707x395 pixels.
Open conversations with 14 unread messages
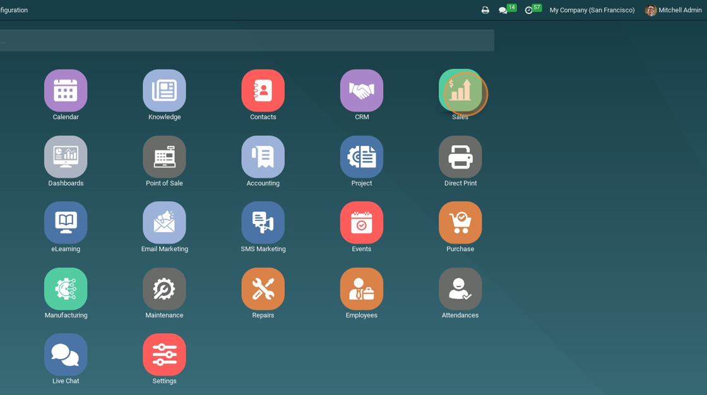(508, 9)
